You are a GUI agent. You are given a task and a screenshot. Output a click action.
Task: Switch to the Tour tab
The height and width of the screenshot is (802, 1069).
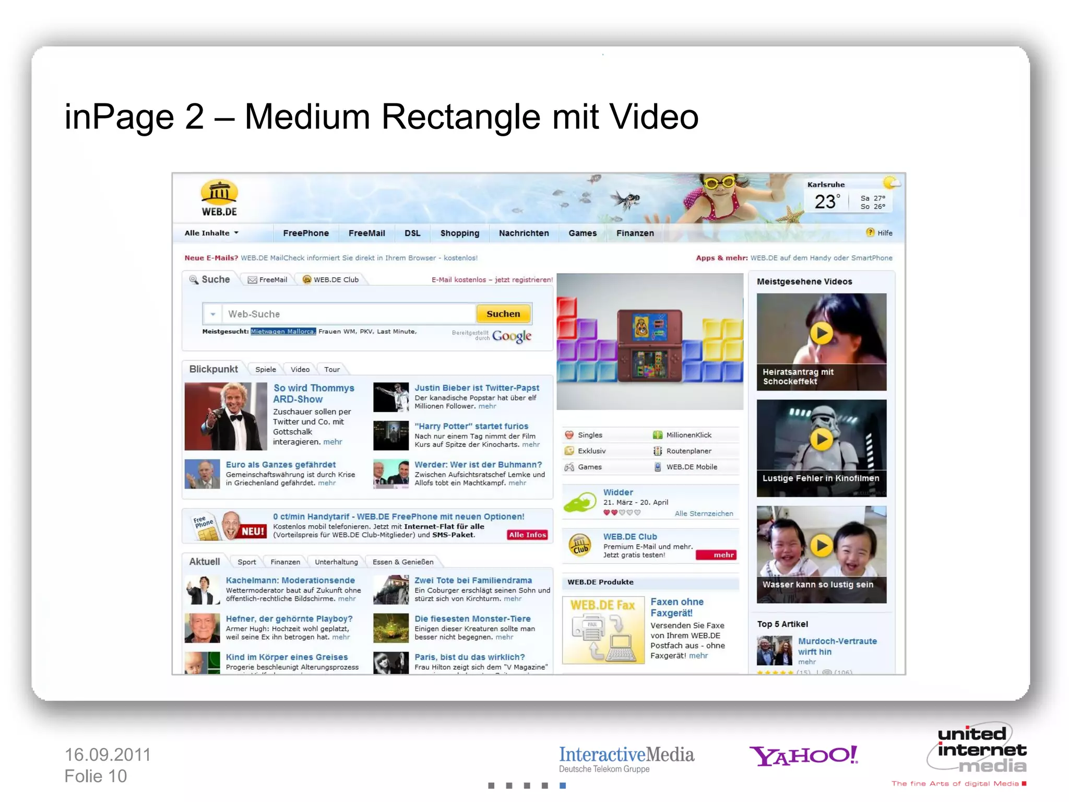[331, 369]
